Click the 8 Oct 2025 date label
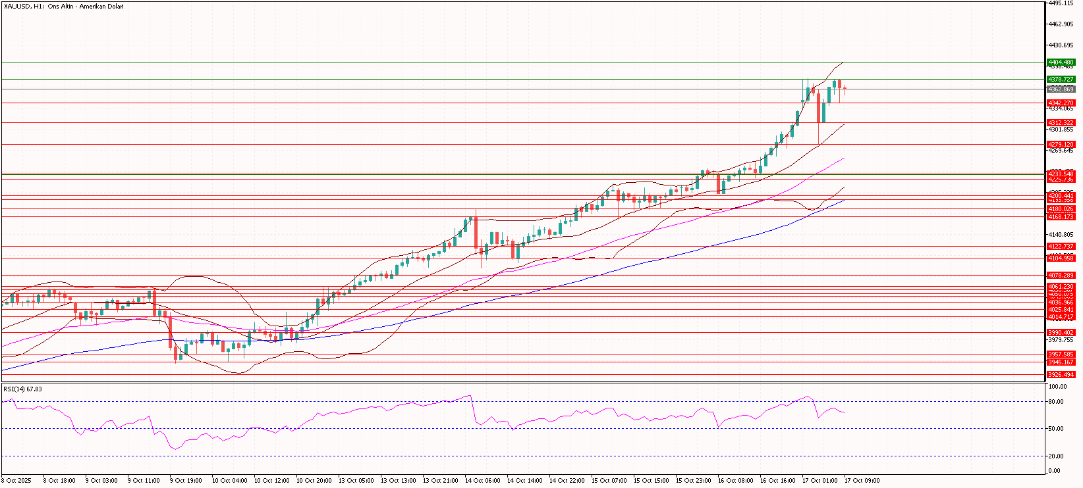Screen dimensions: 1083x488 pyautogui.click(x=16, y=481)
